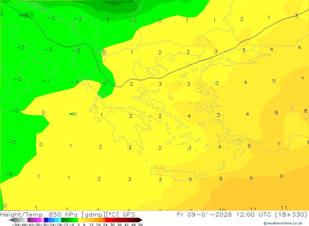Click the forecast date 'Fr 09-01-2026'
309x226 pixels.
pos(204,214)
